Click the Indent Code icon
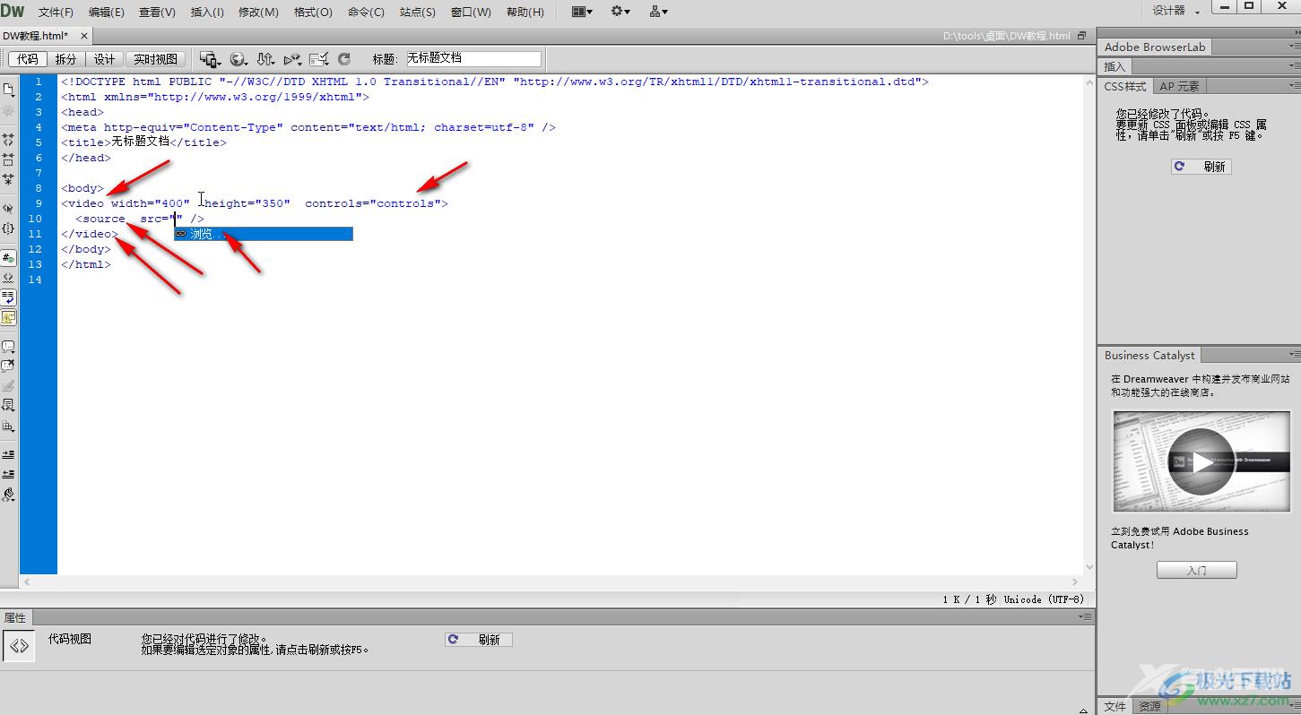 (x=8, y=455)
